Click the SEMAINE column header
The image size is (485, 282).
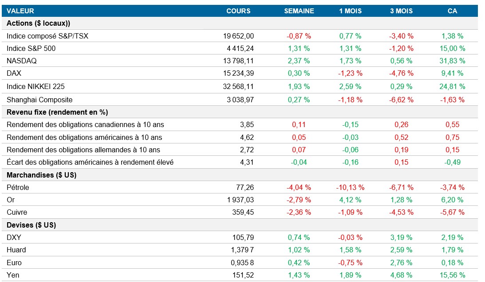pos(299,11)
